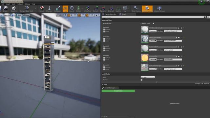Toggle Vert Colors display icon
The image size is (210, 118).
point(58,9)
